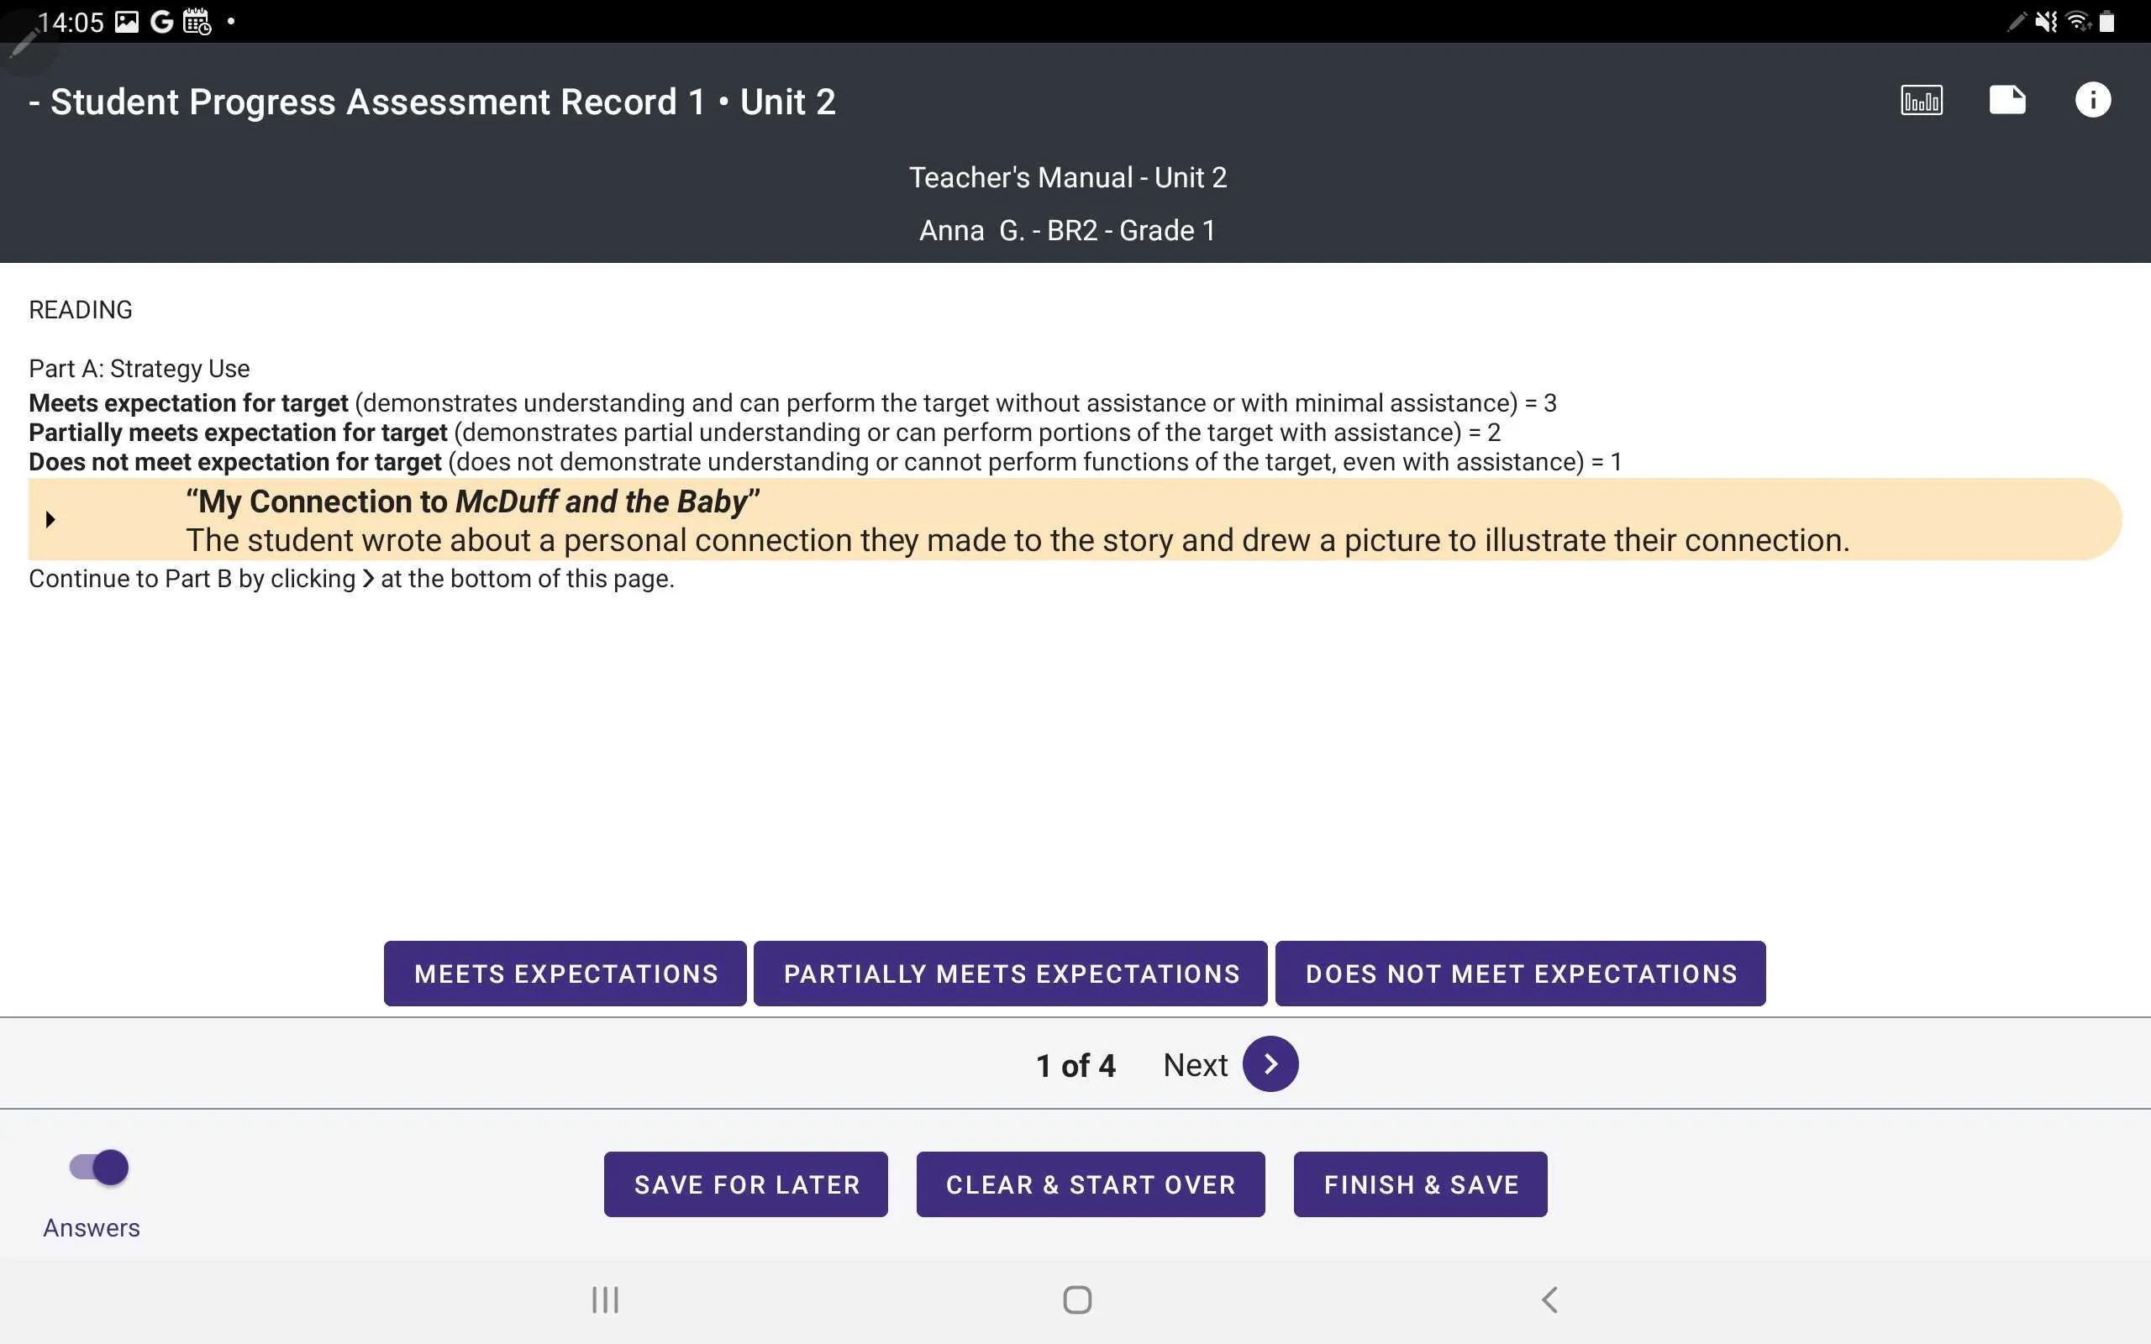
Task: Click CLEAR & START OVER button
Action: click(x=1091, y=1184)
